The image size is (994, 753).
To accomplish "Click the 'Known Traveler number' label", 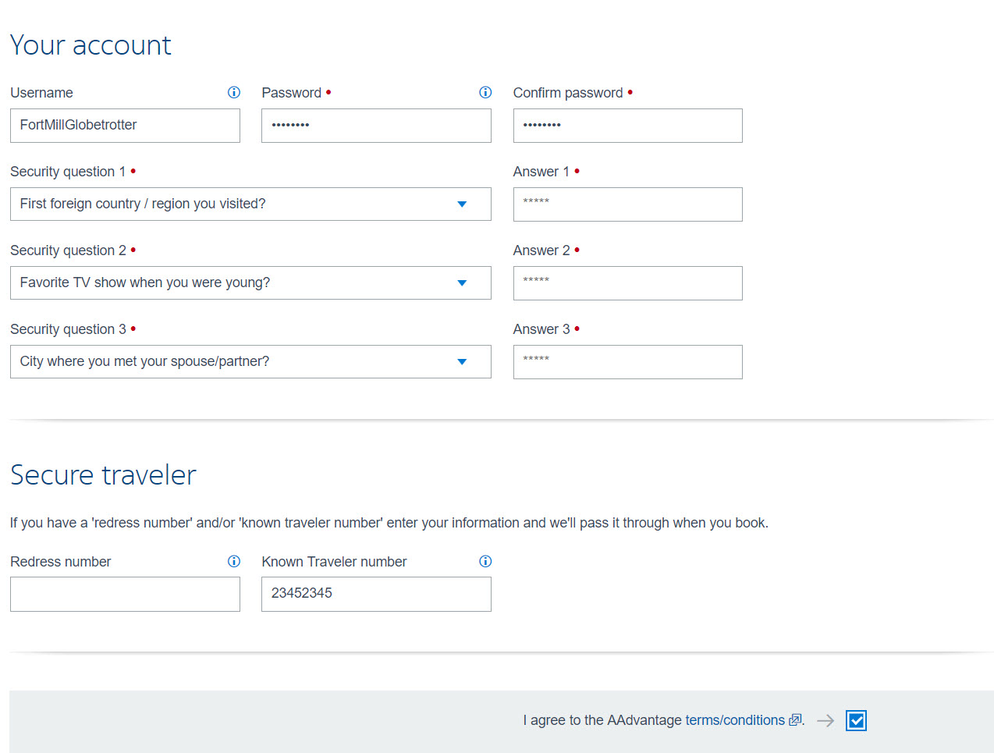I will point(334,562).
